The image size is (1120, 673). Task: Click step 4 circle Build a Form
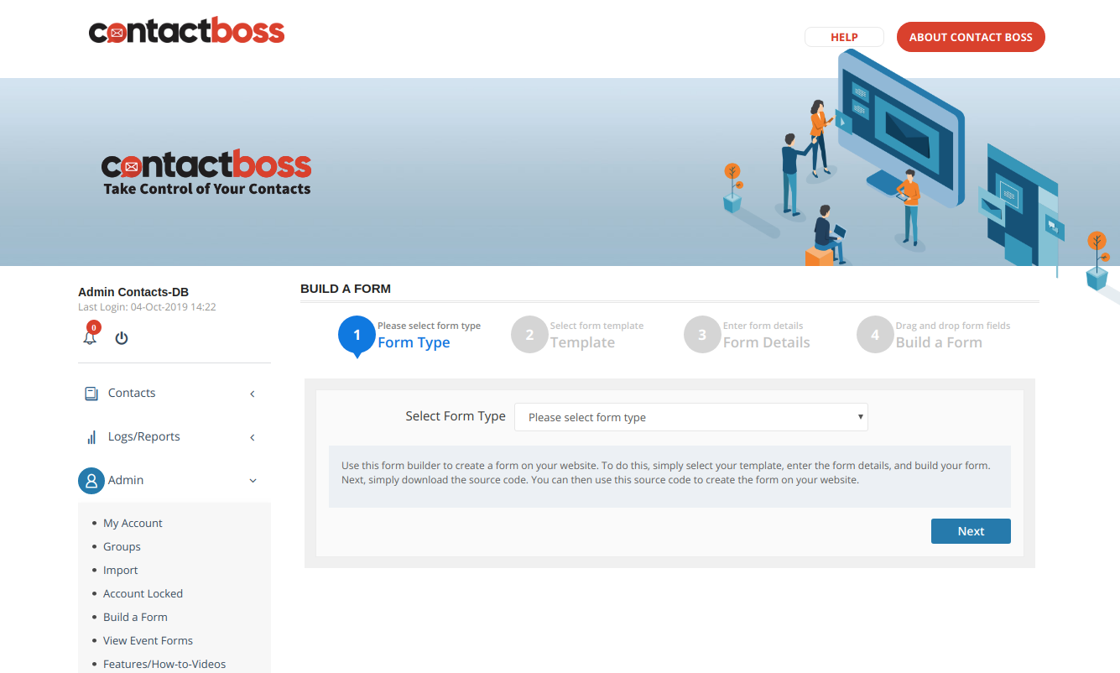pyautogui.click(x=875, y=335)
